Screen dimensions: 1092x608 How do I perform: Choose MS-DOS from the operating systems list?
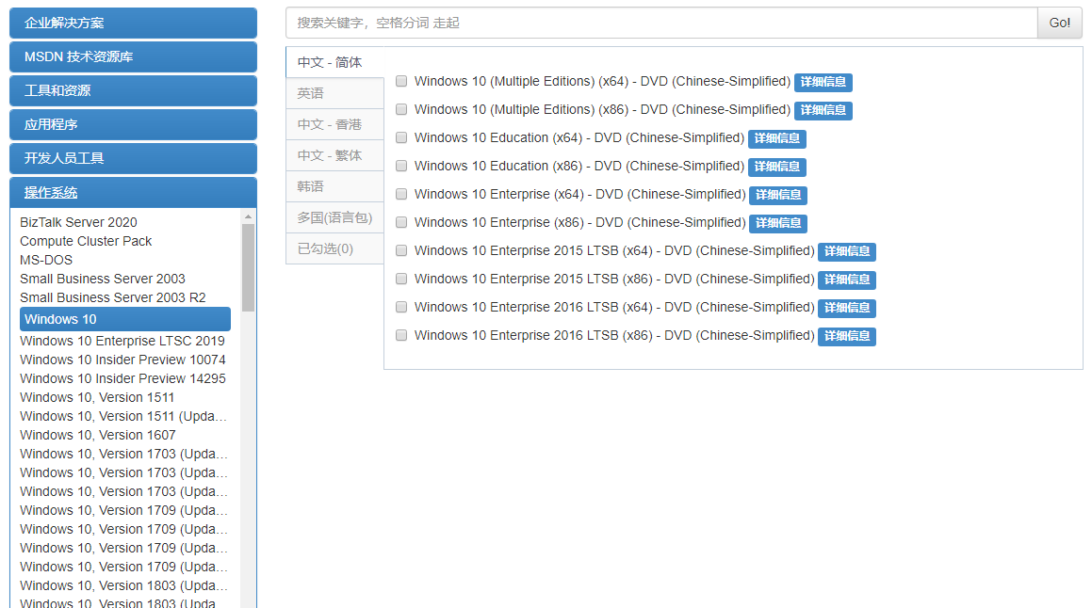[x=46, y=260]
